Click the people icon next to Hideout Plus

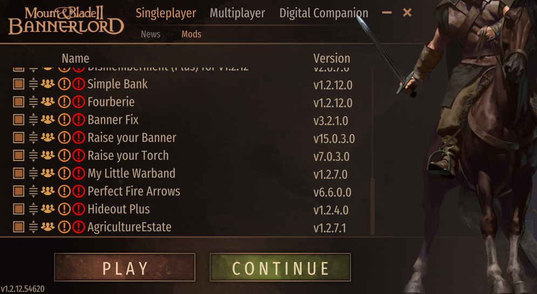pos(47,209)
